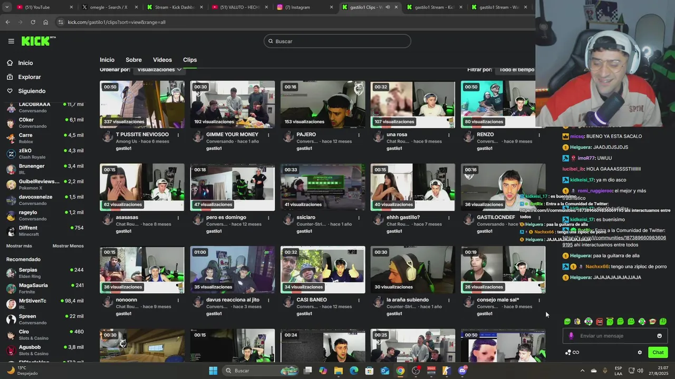Insert the red angry face emote
This screenshot has width=675, height=379.
pyautogui.click(x=599, y=322)
